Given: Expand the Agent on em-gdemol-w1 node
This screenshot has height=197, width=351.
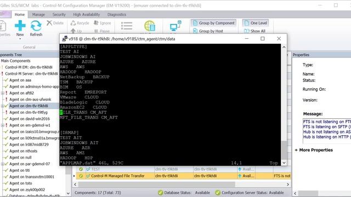Looking at the screenshot, I should [x=2, y=125].
